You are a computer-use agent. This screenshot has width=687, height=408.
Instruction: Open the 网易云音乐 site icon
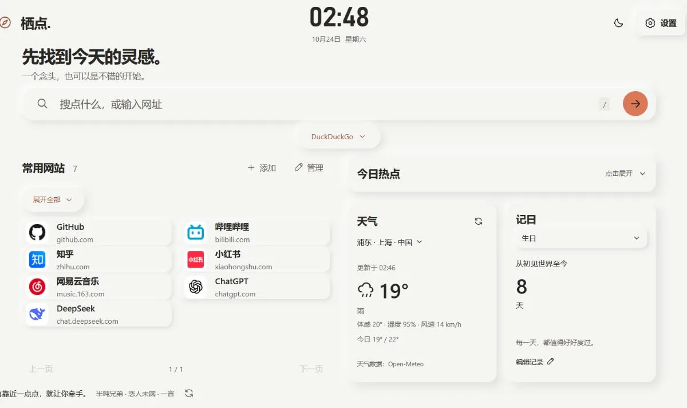point(37,287)
